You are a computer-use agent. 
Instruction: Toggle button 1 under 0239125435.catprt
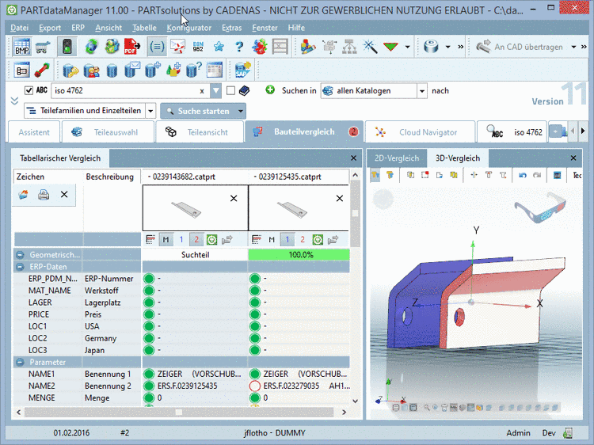coord(287,239)
